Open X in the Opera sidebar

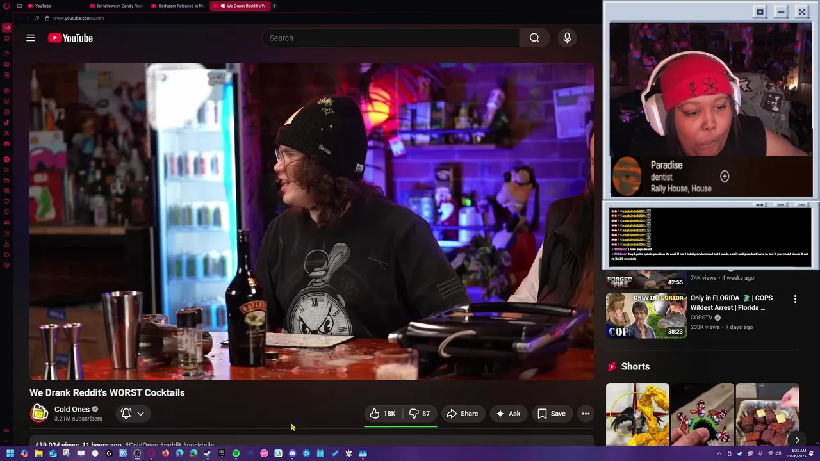pyautogui.click(x=6, y=133)
